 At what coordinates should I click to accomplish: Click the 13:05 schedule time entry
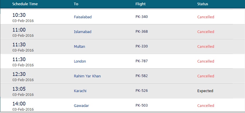(19, 89)
